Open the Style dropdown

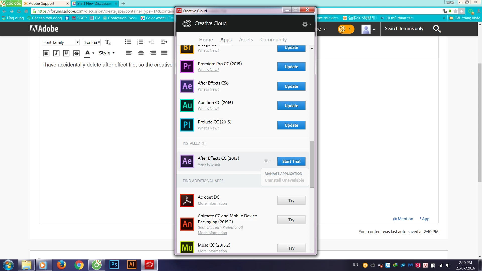pyautogui.click(x=107, y=53)
